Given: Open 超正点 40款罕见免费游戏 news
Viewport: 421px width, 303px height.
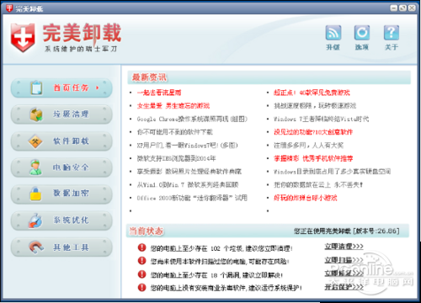Looking at the screenshot, I should 312,93.
